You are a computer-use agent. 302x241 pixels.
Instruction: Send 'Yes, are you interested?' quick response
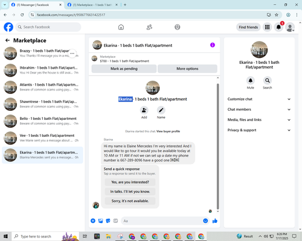[x=130, y=182]
